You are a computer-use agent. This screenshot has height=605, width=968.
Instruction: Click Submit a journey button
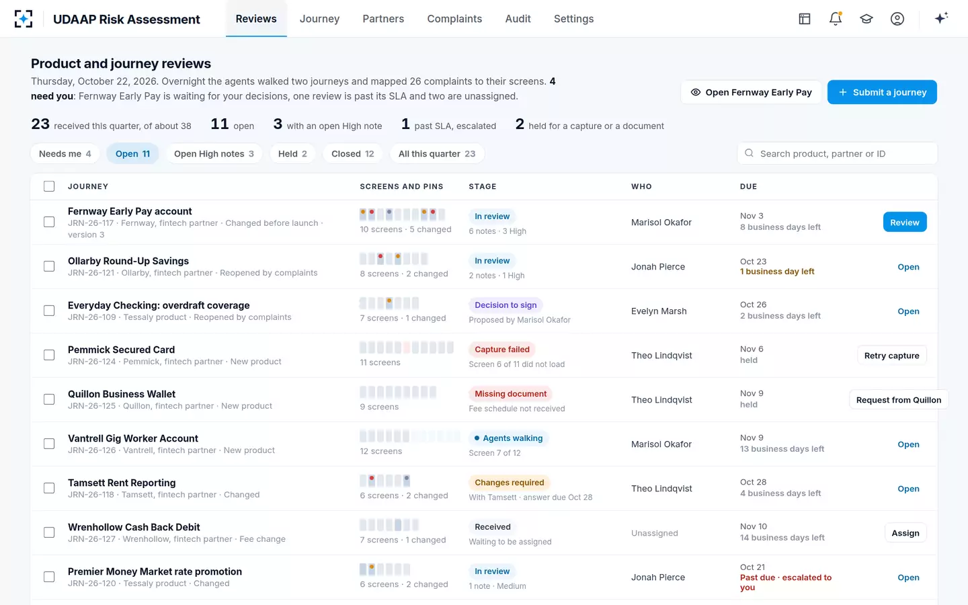[x=882, y=92]
